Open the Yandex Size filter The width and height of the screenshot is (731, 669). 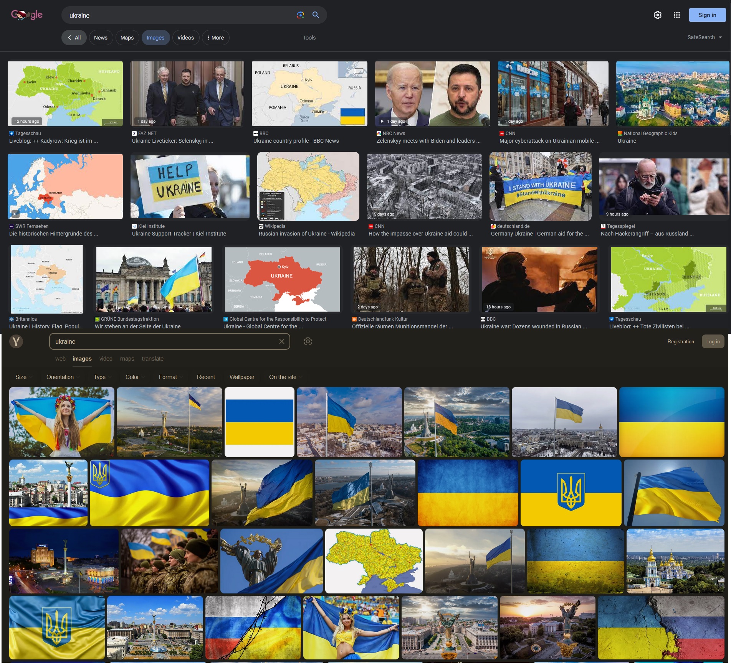click(23, 377)
